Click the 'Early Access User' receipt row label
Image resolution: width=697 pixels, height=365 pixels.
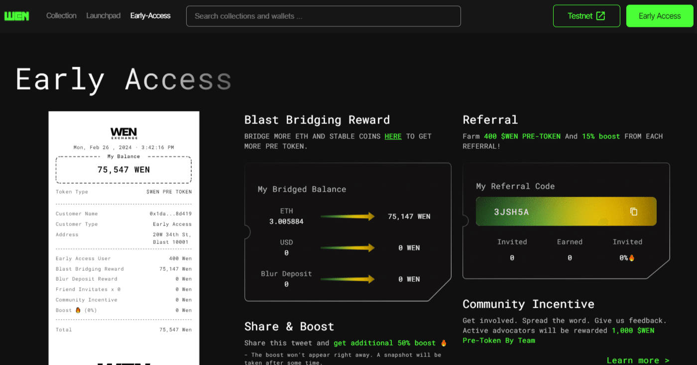tap(83, 258)
